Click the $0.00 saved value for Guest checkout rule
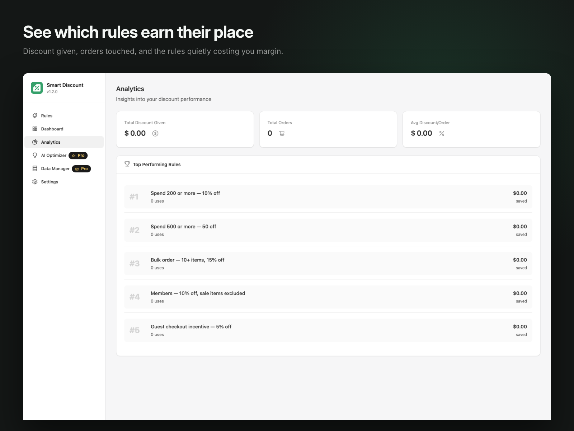 click(x=520, y=327)
